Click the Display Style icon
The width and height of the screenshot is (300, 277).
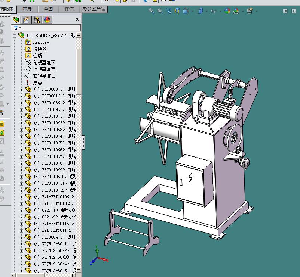[200, 11]
